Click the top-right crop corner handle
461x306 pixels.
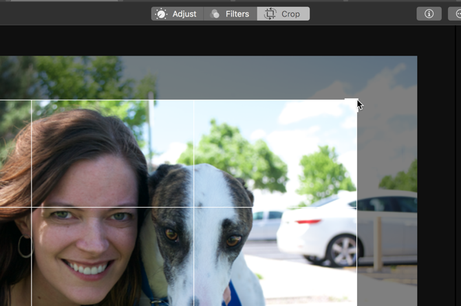point(356,101)
